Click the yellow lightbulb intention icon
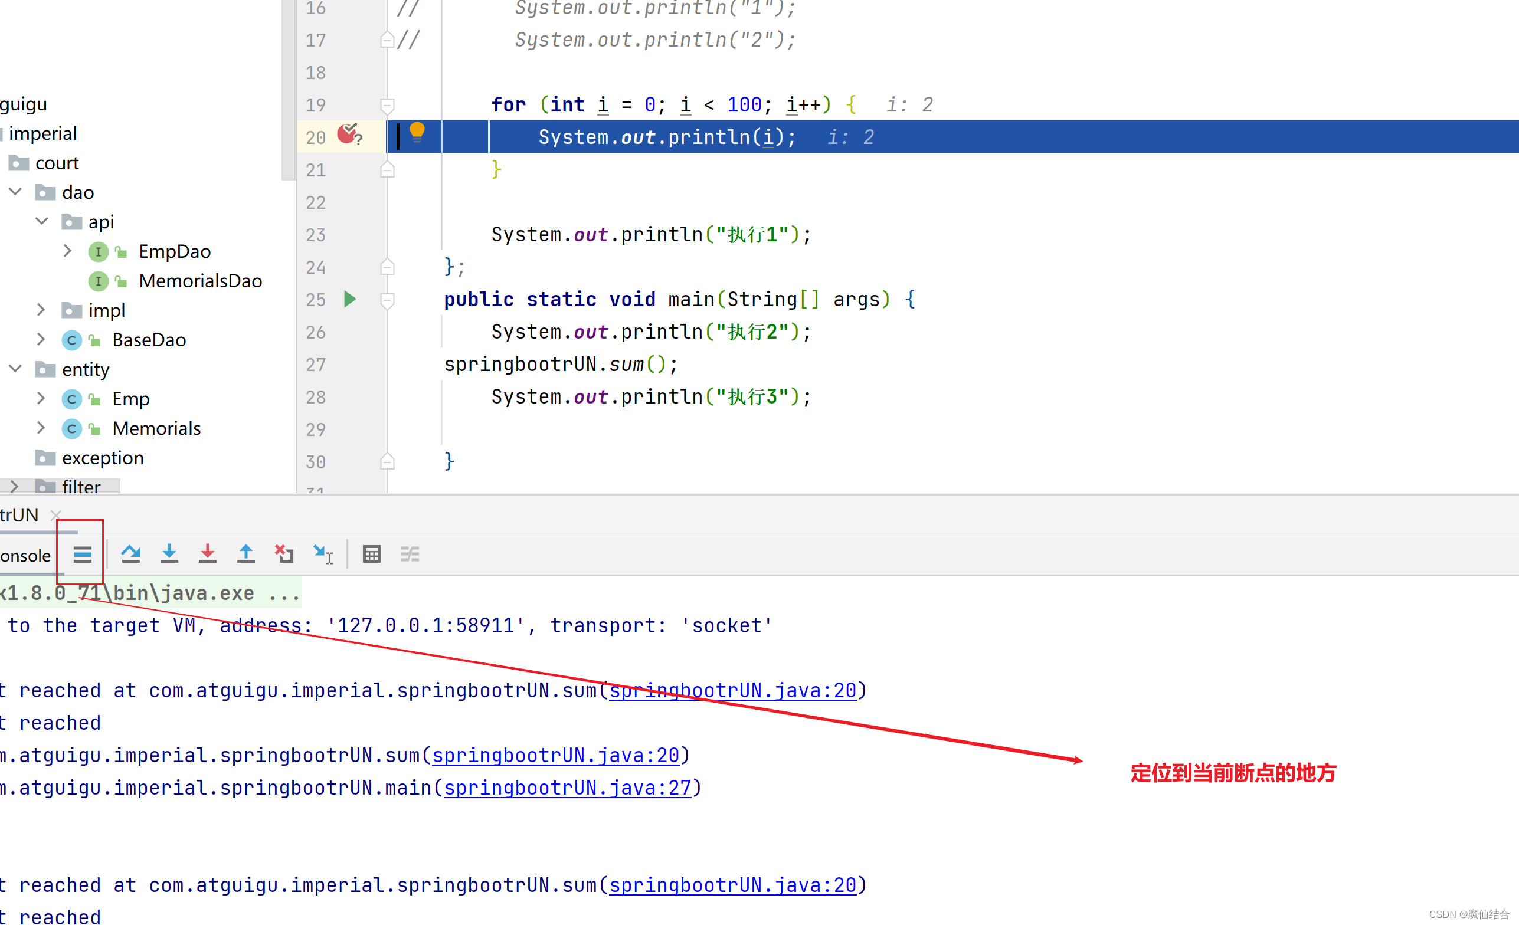This screenshot has width=1519, height=925. (x=417, y=133)
